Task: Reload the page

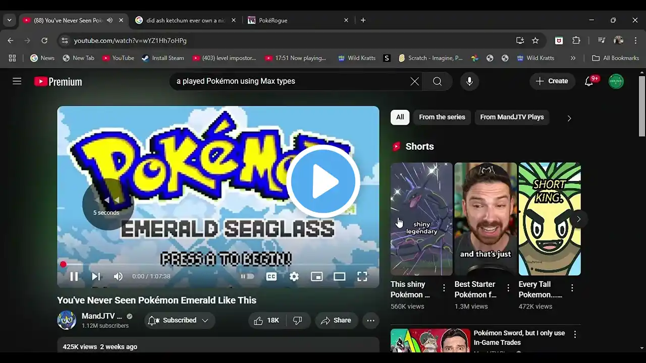Action: (44, 40)
